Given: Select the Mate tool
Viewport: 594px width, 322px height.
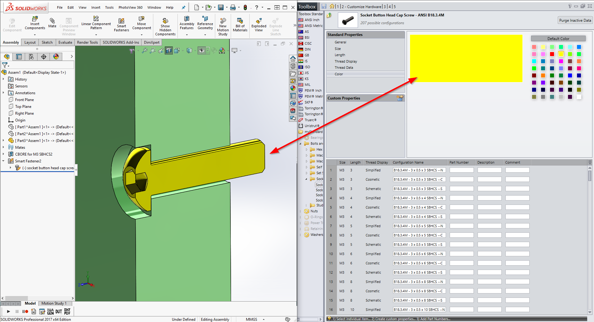Looking at the screenshot, I should (x=52, y=23).
